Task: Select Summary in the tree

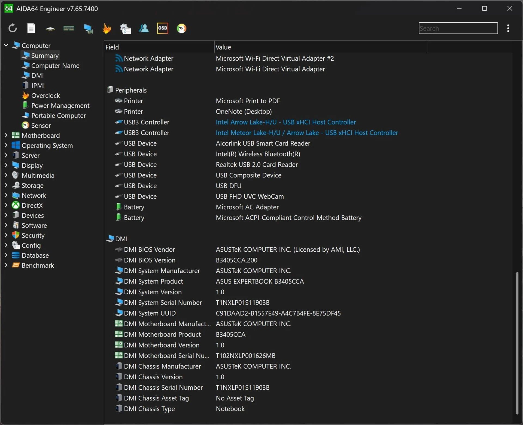Action: pyautogui.click(x=40, y=56)
